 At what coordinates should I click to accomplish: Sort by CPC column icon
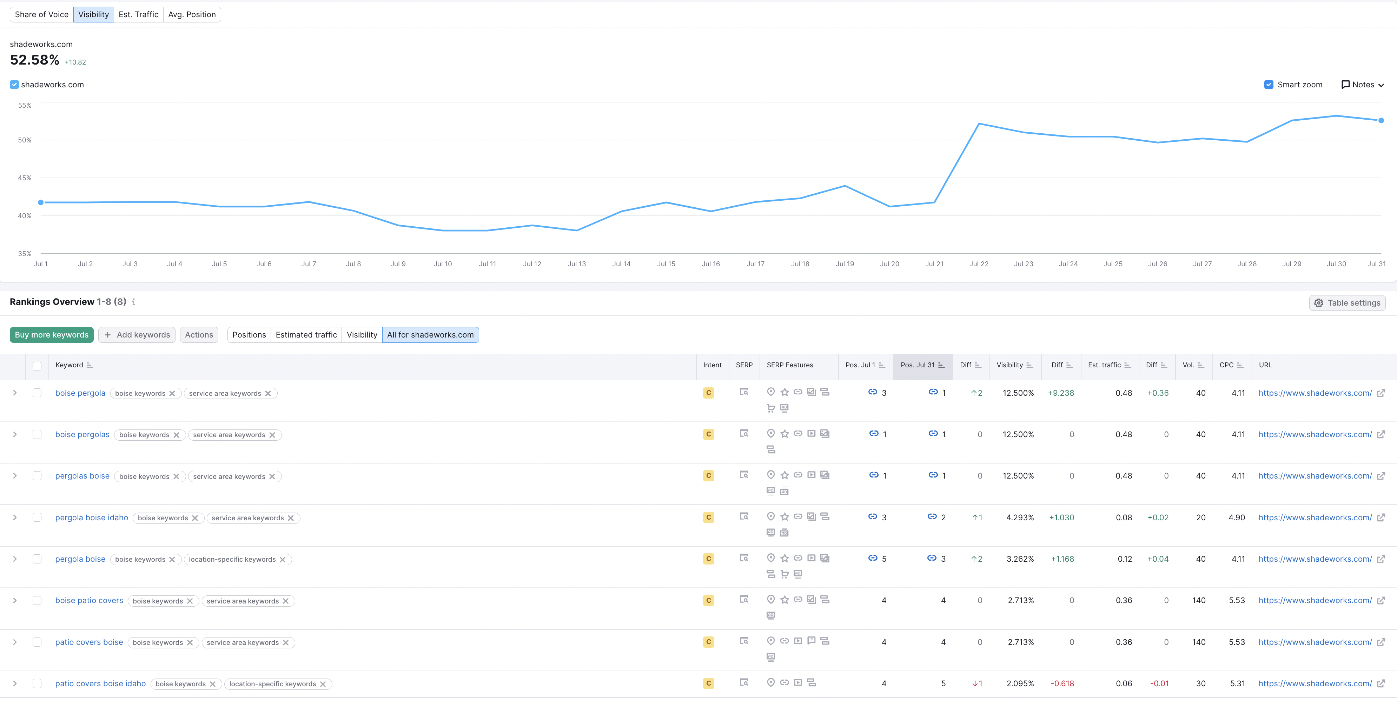coord(1240,365)
